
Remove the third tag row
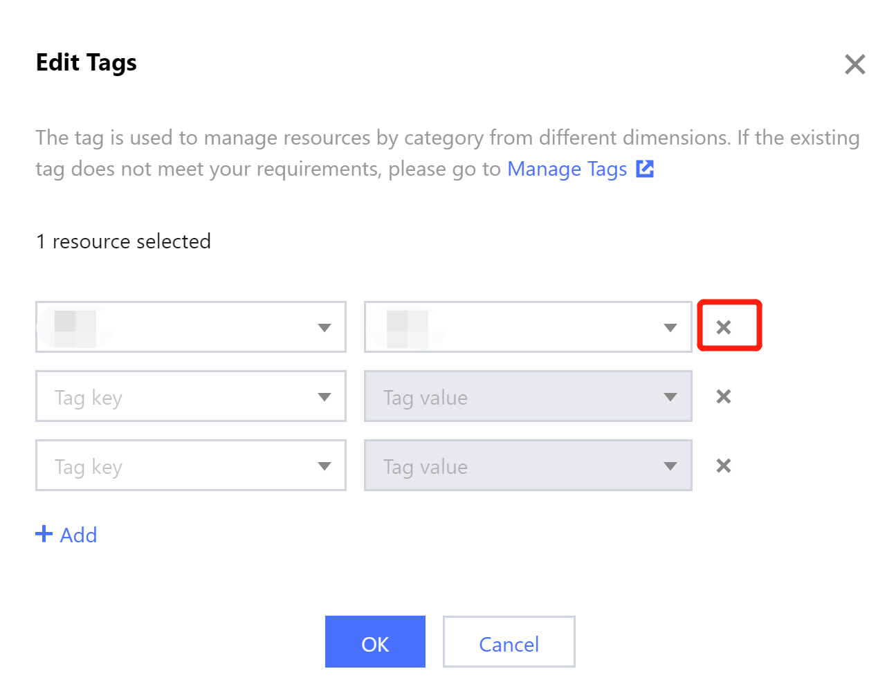coord(723,466)
